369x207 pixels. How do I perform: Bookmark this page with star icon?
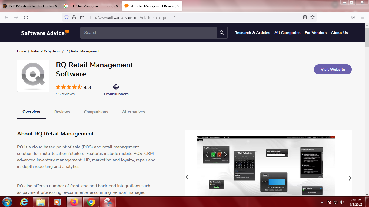tap(313, 17)
